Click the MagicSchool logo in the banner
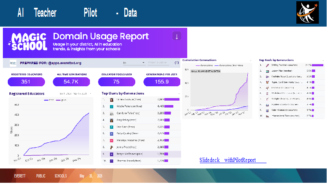This screenshot has width=327, height=184. (x=27, y=42)
